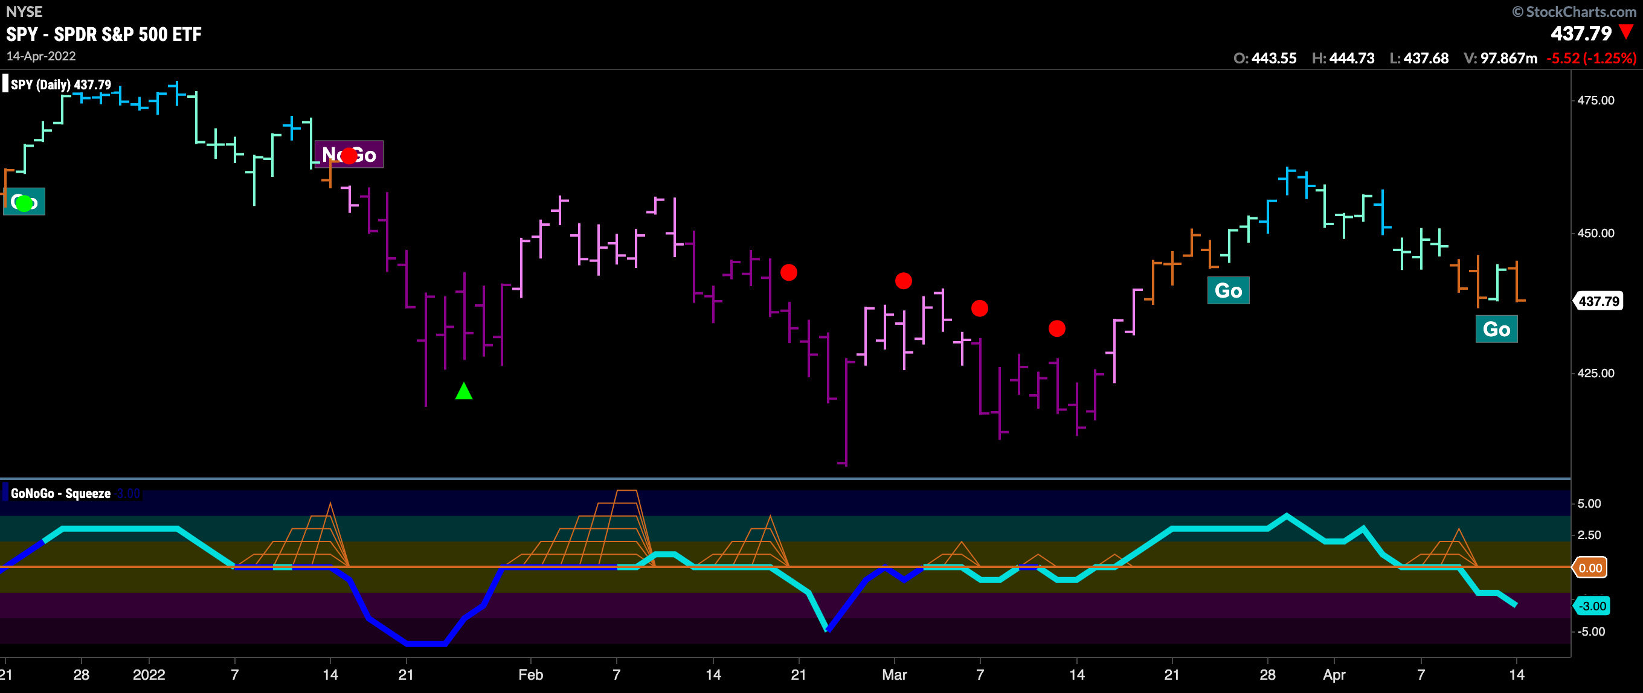Click the 'GoNoGo - Squeeze' panel label
Viewport: 1643px width, 693px height.
60,493
